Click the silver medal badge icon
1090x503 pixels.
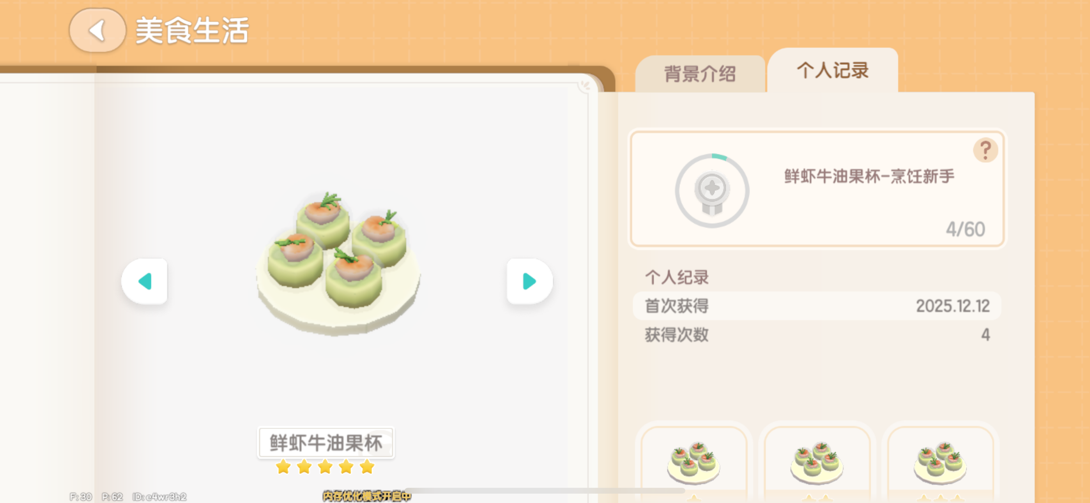click(x=712, y=193)
